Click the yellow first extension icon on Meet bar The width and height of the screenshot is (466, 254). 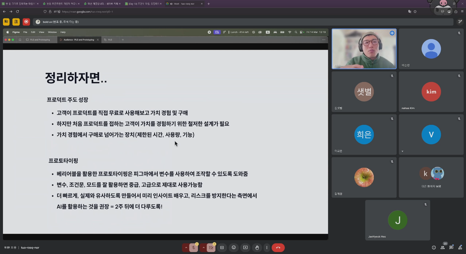coord(6,22)
